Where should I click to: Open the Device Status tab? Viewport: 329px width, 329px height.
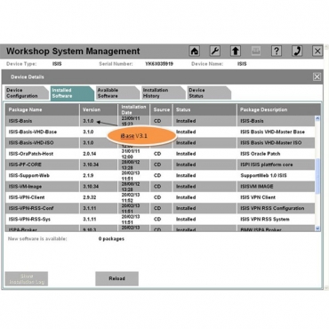[x=209, y=93]
